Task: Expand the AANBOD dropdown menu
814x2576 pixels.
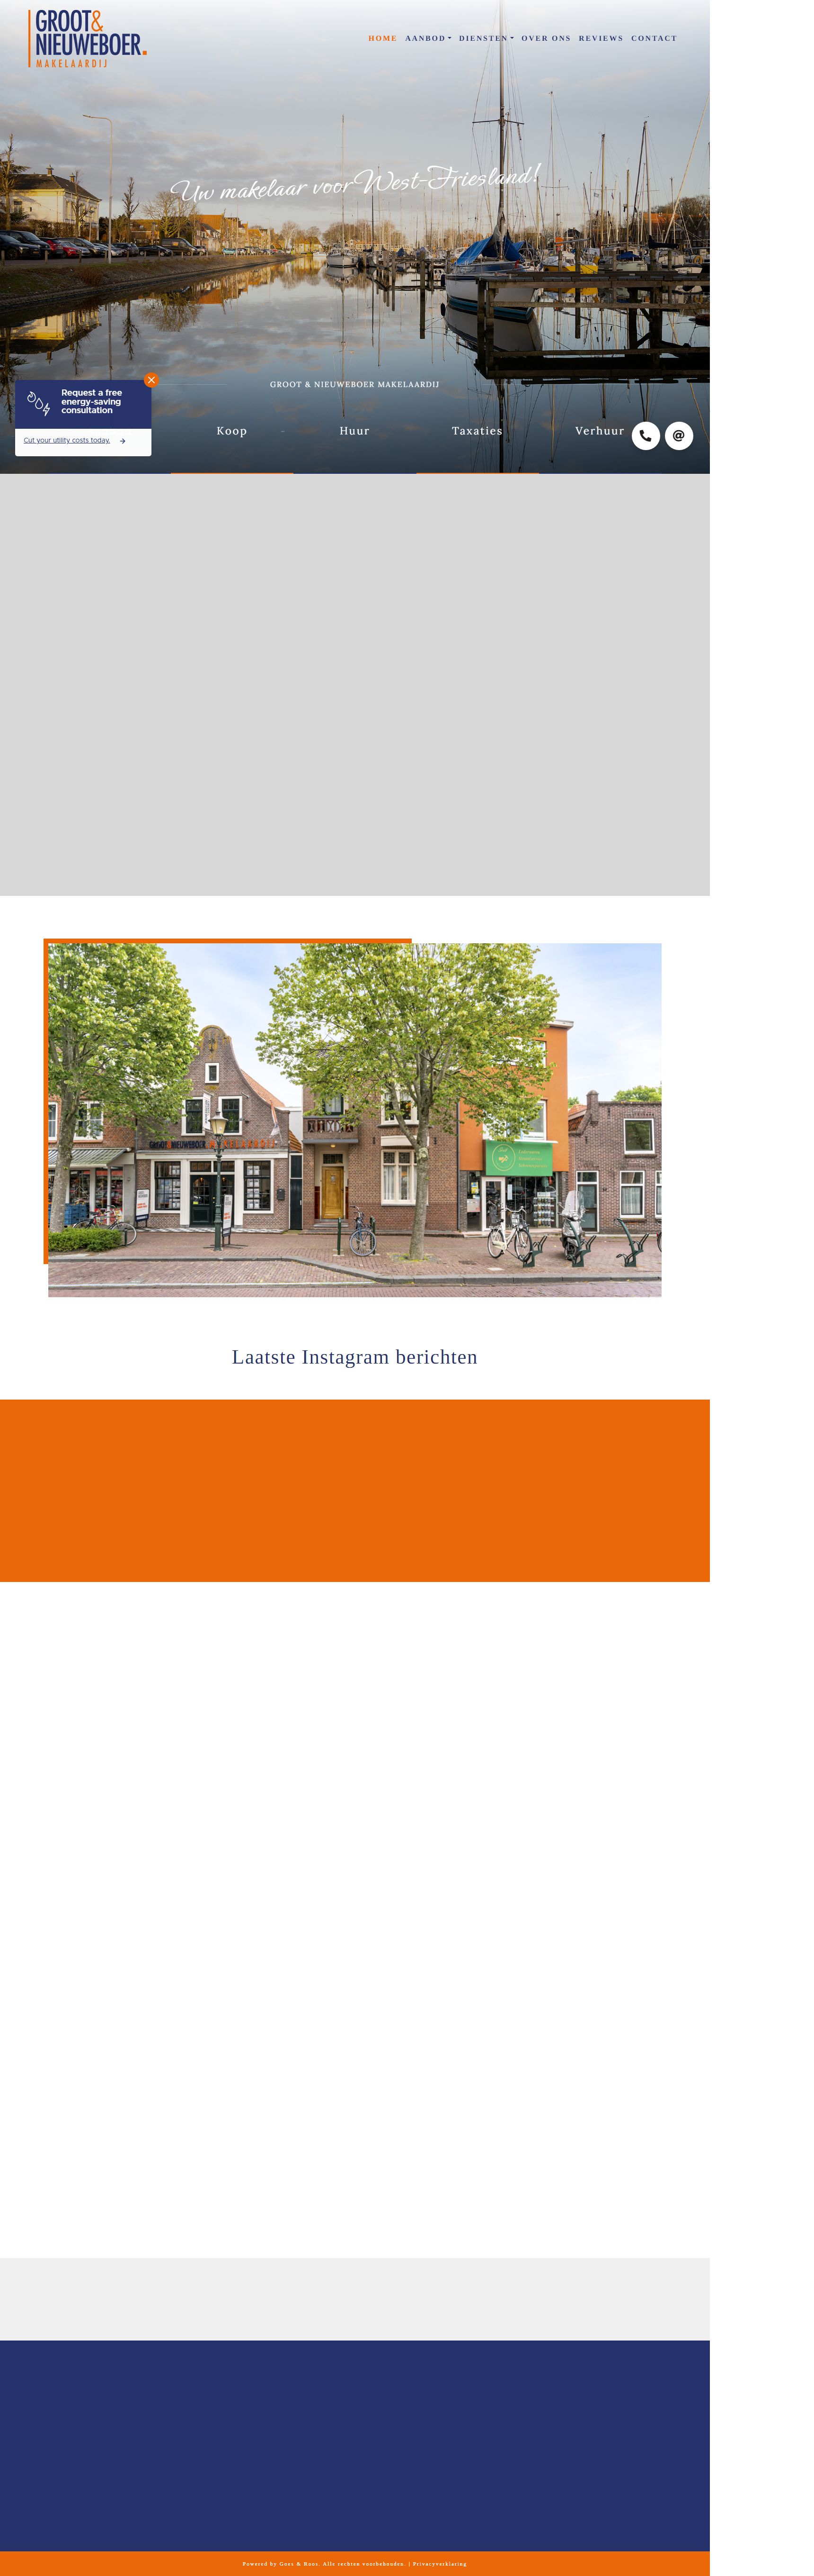Action: pyautogui.click(x=427, y=38)
